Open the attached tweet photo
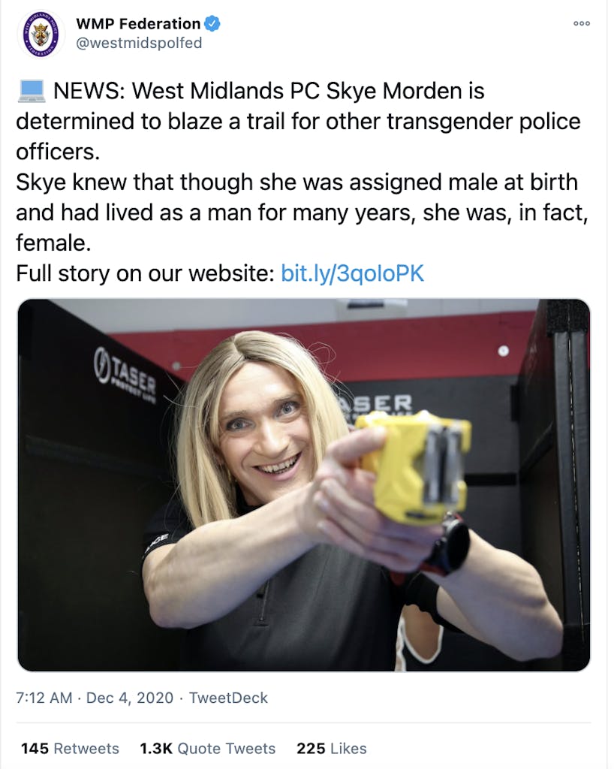The image size is (614, 769). [x=304, y=485]
